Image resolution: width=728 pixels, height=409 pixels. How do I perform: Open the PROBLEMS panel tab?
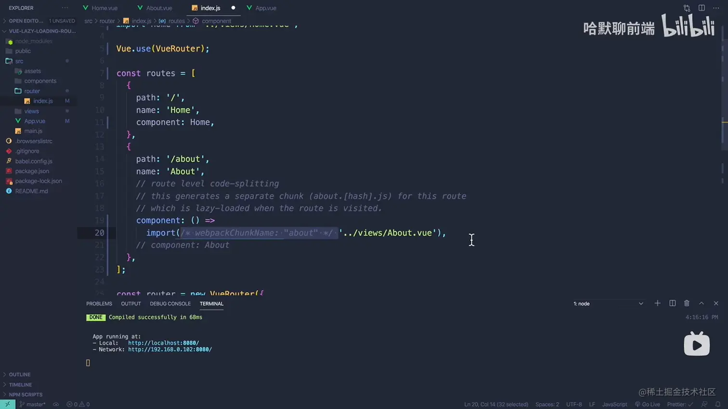coord(99,304)
